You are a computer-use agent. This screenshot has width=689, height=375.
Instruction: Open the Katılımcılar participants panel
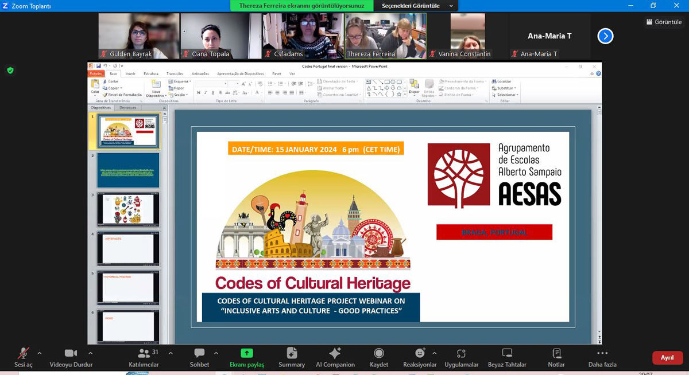point(144,357)
